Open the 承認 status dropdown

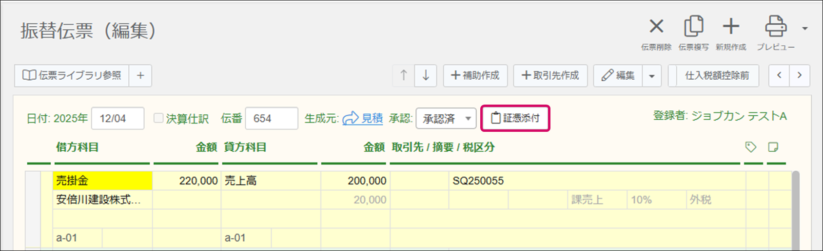pos(446,119)
